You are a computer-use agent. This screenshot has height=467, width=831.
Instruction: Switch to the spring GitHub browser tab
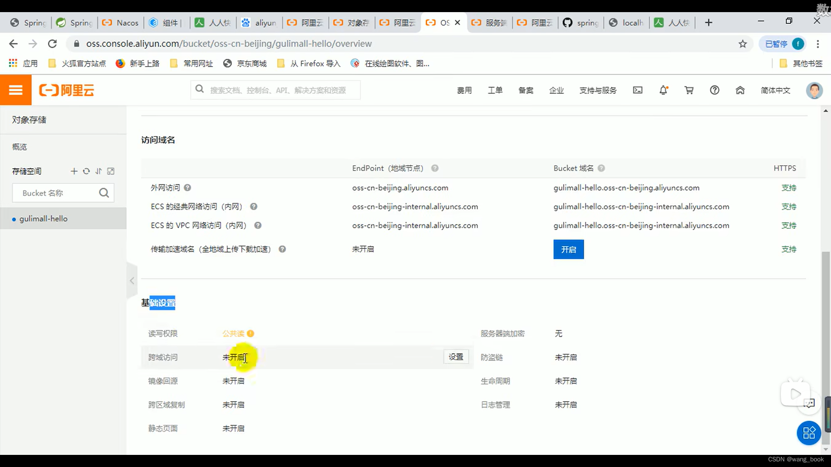click(x=581, y=22)
